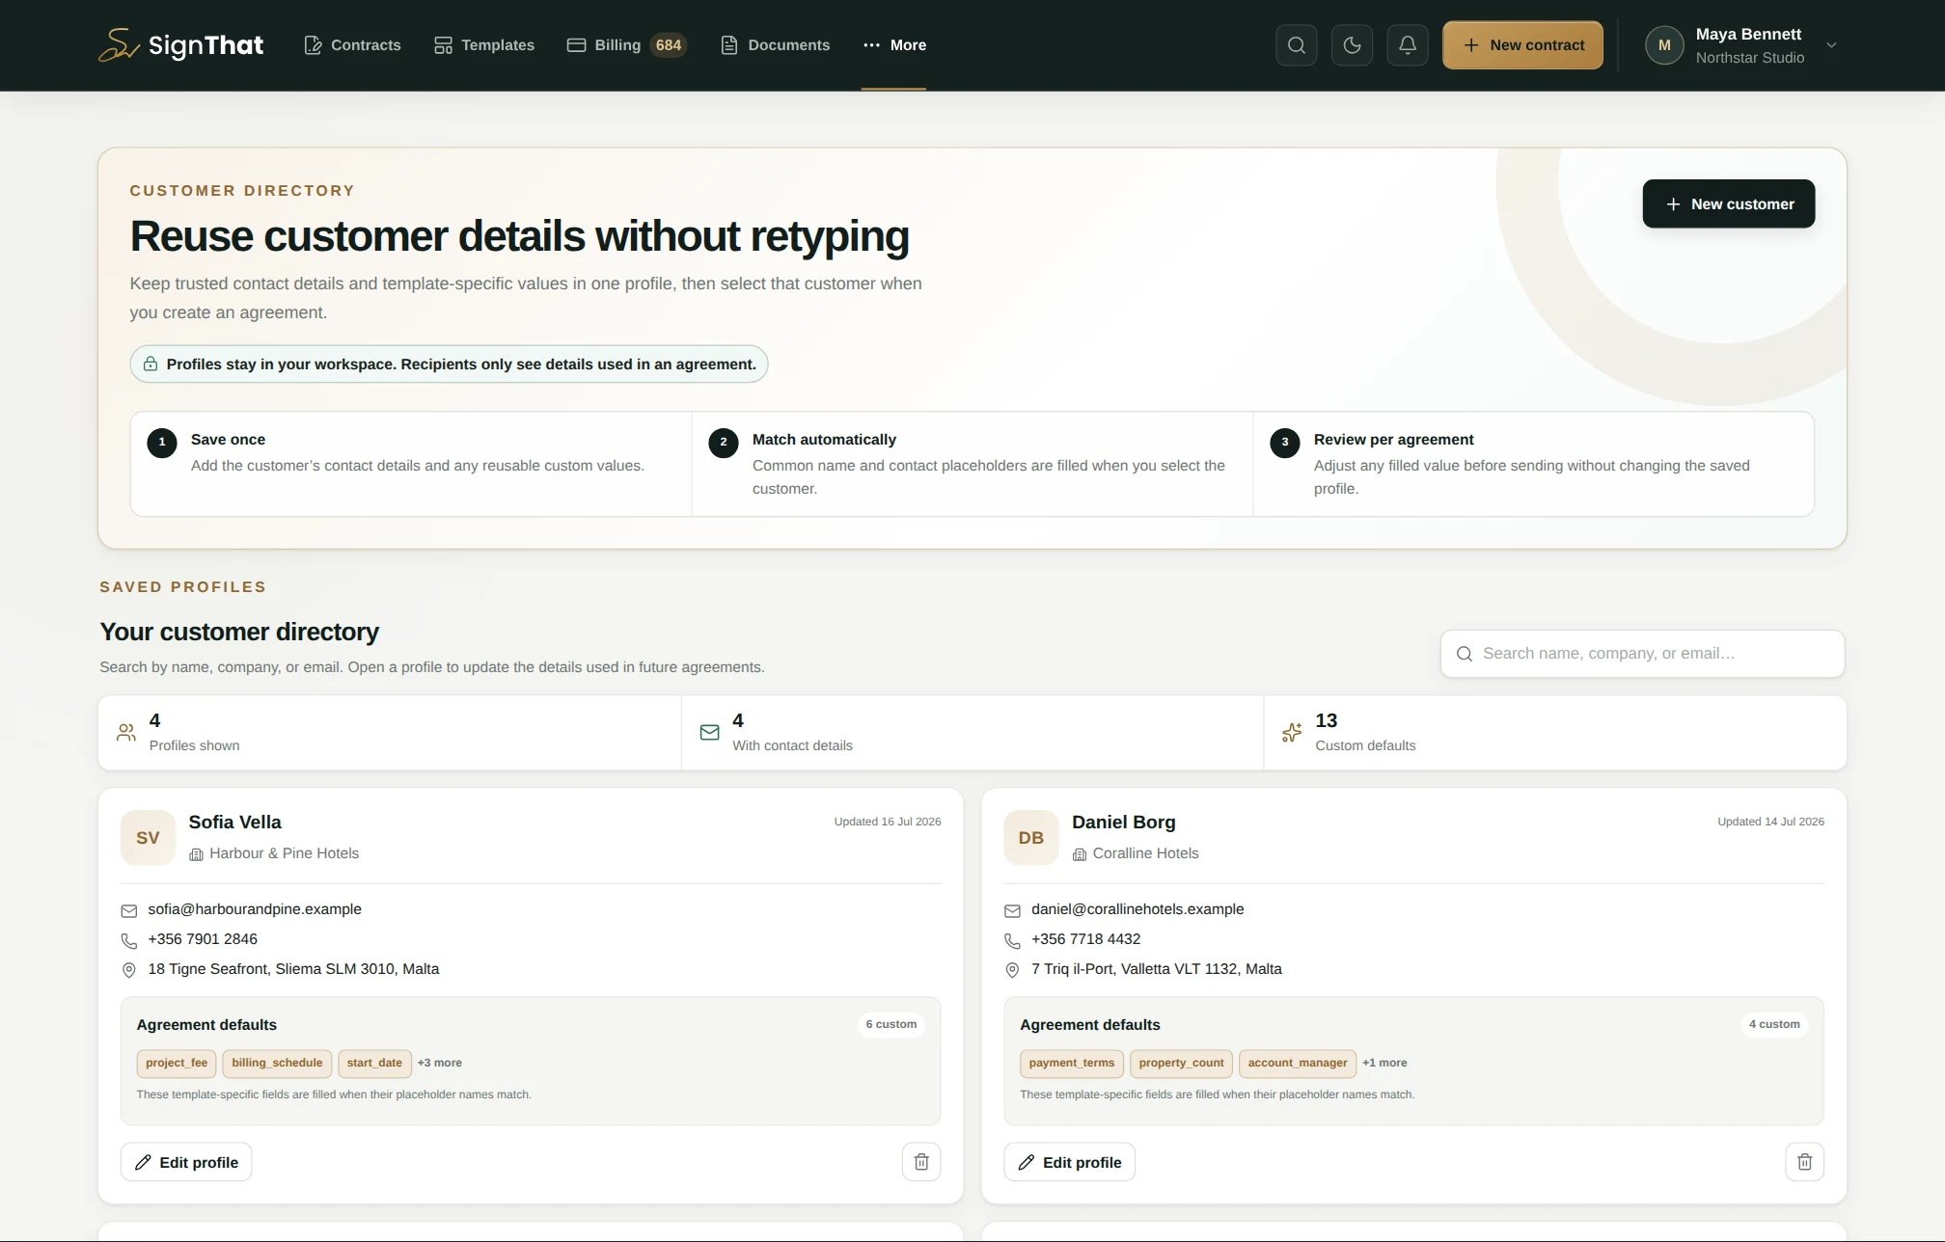The width and height of the screenshot is (1945, 1242).
Task: Click email icon beside daniel@corallinehotels.example
Action: point(1012,910)
